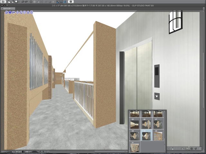The height and width of the screenshot is (154, 206).
Task: Select the last 3D snap-to-ground manipulator
Action: (x=32, y=13)
